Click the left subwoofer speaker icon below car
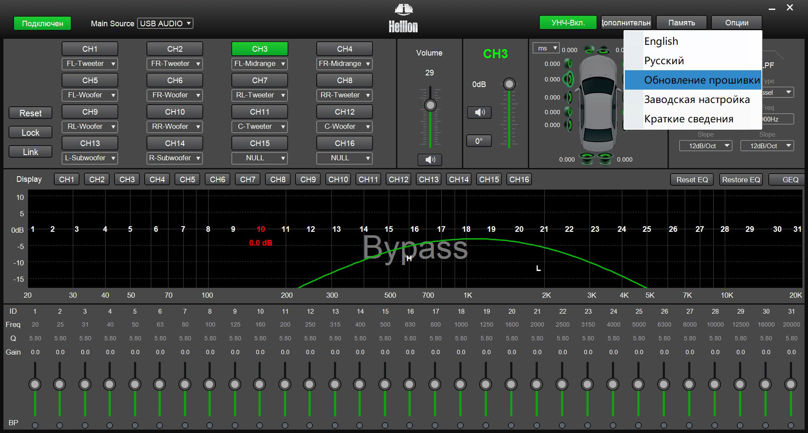The width and height of the screenshot is (808, 433). 587,159
